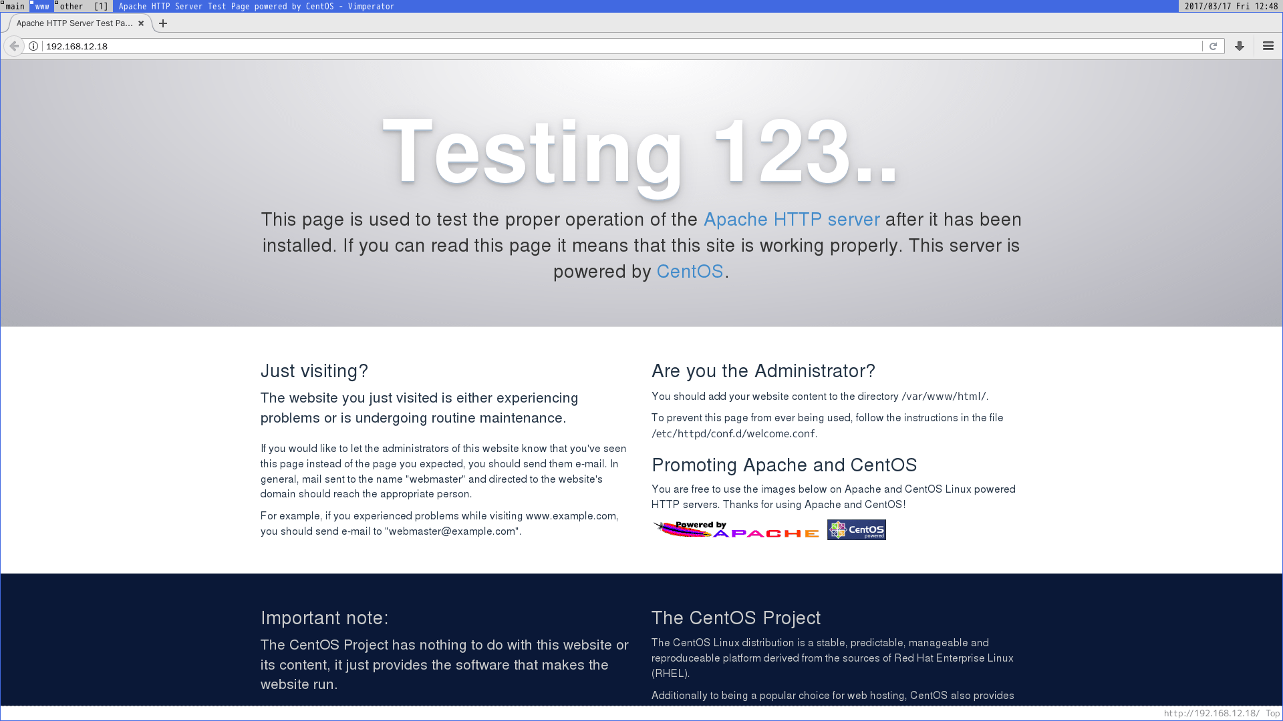Follow the Apache HTTP server link
This screenshot has width=1283, height=721.
point(791,220)
